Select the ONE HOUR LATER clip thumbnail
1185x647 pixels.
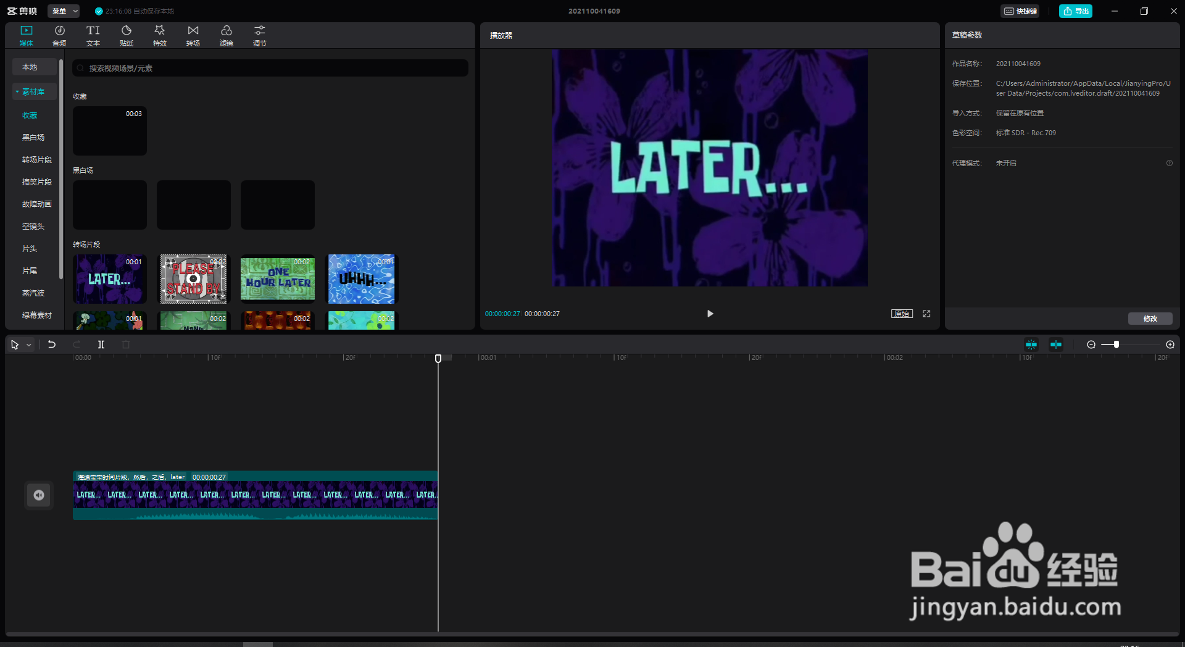click(x=278, y=279)
